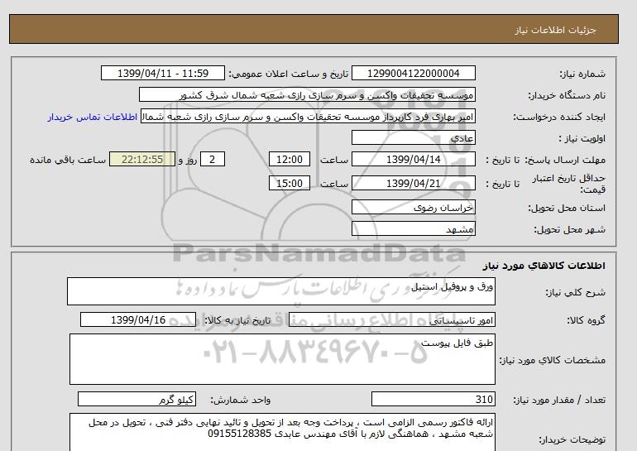Screen dimensions: 637x451
Task: Click the توضیحات خریدار label
Action: pyautogui.click(x=572, y=439)
